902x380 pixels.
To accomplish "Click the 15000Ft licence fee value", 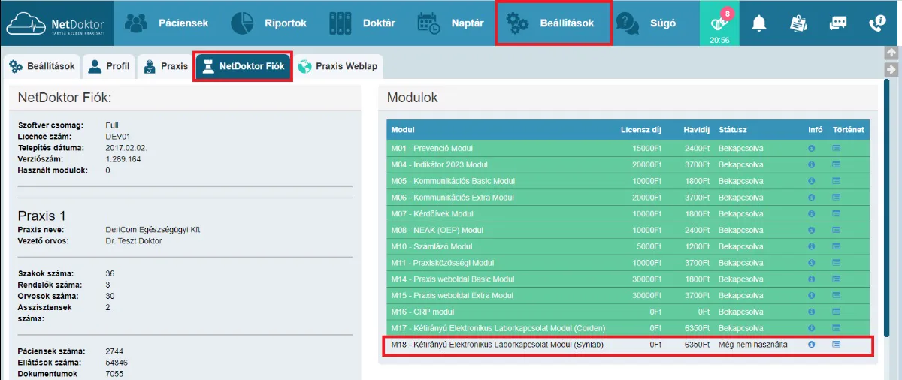I will [x=646, y=148].
